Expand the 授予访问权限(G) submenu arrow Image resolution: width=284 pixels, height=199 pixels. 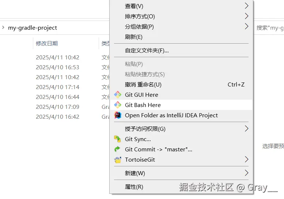pyautogui.click(x=246, y=129)
